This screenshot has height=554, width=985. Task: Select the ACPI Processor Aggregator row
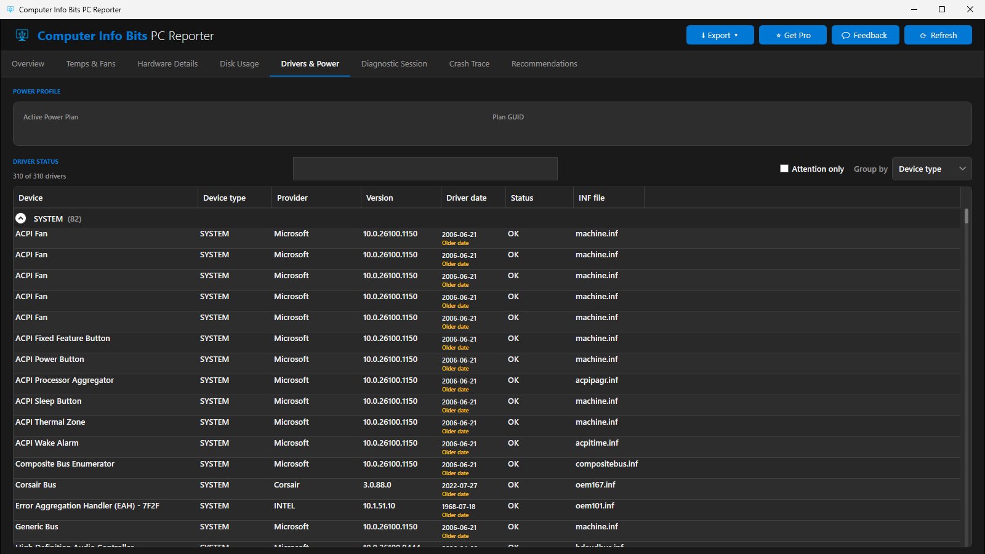coord(486,384)
